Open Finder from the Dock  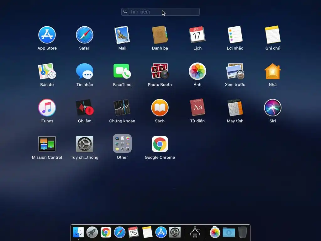coord(78,232)
